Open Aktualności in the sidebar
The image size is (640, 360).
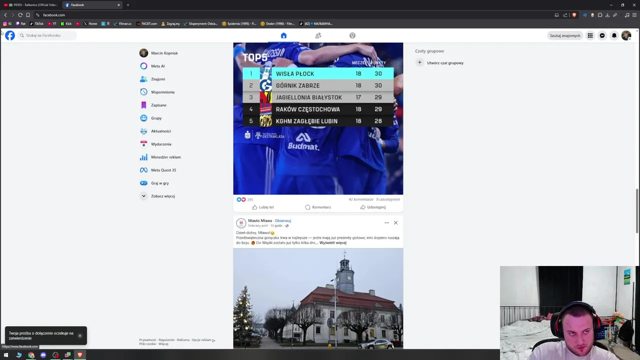coord(155,131)
